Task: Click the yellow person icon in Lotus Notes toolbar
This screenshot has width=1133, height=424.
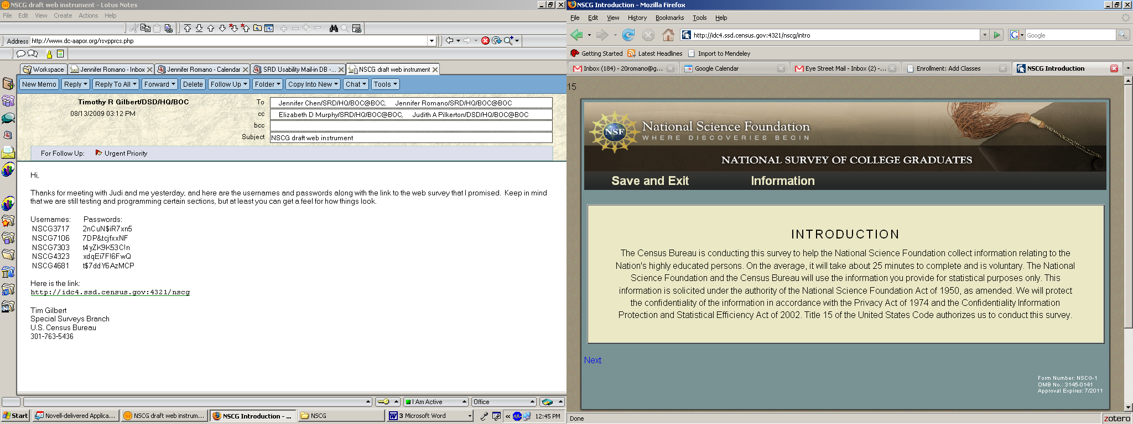Action: pyautogui.click(x=49, y=54)
